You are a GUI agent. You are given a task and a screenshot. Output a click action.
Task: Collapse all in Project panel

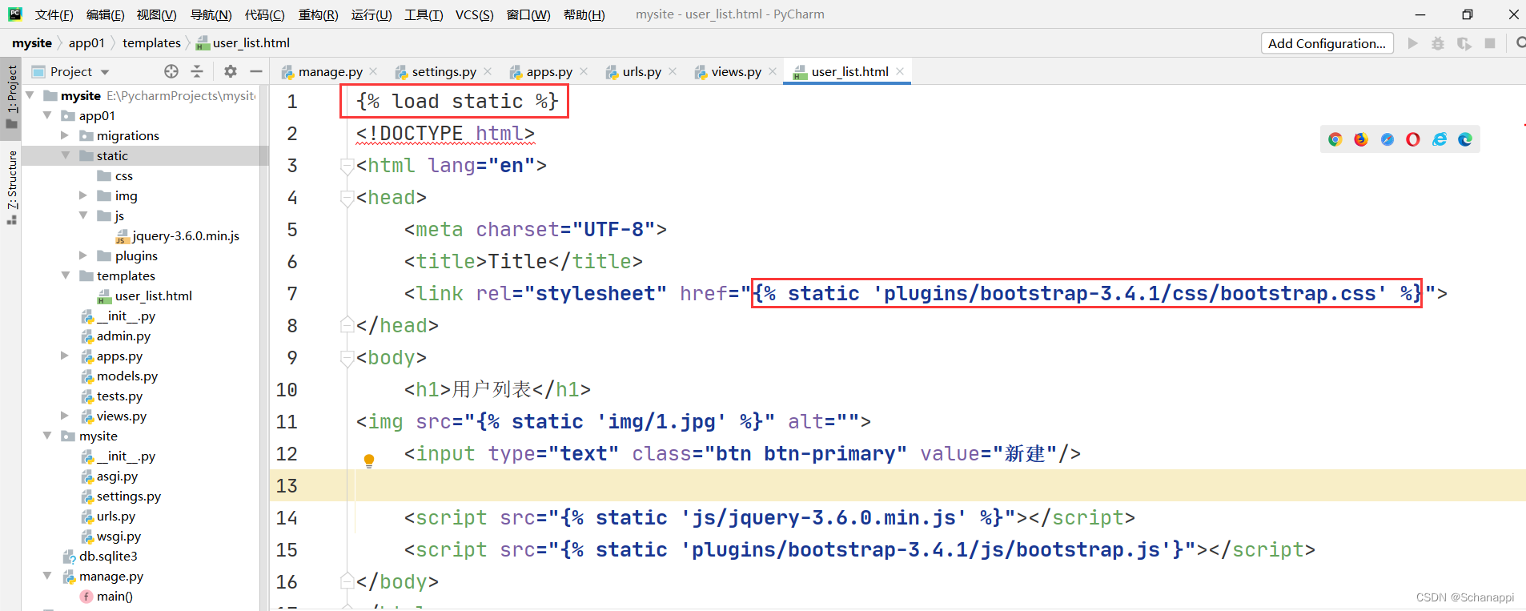pos(197,71)
